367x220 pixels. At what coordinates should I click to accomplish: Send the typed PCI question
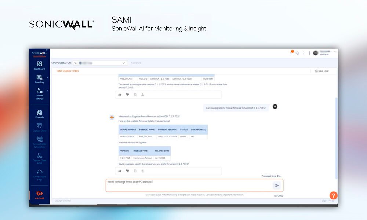pos(277,186)
